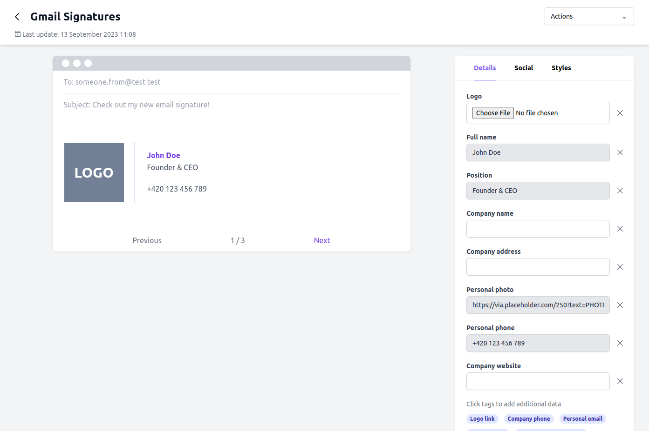
Task: Add the Company phone tag
Action: tap(529, 418)
